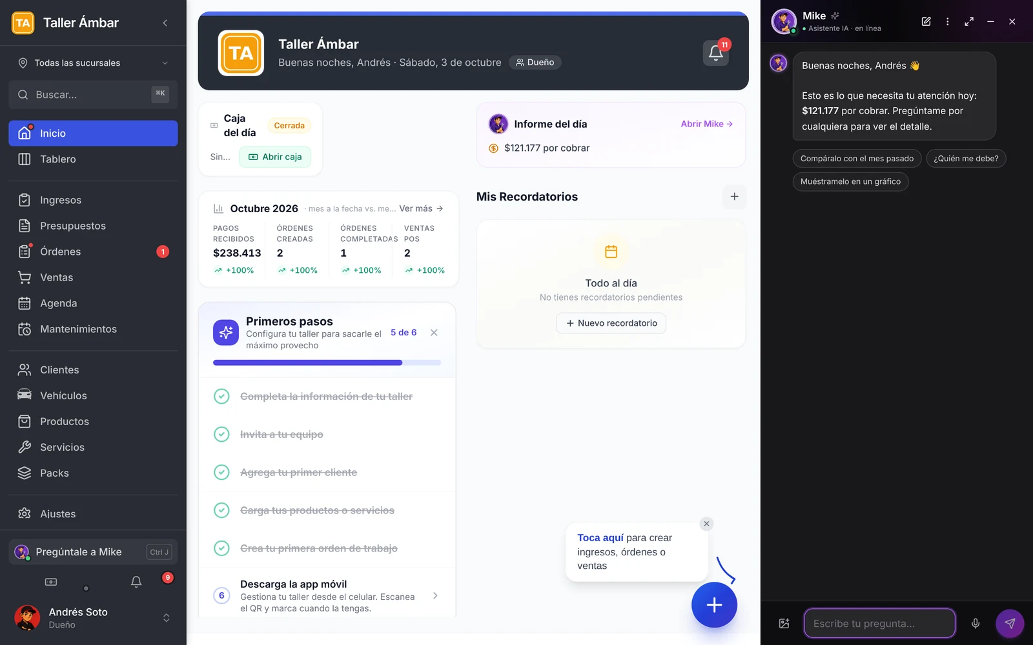Open Mike chat options menu
The height and width of the screenshot is (645, 1033).
947,21
